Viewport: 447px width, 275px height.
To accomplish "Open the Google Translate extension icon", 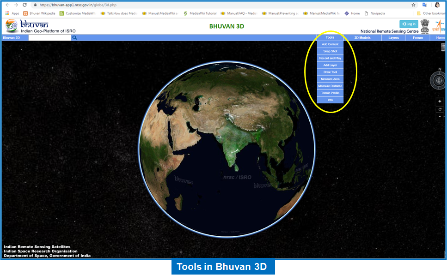I will coord(424,5).
